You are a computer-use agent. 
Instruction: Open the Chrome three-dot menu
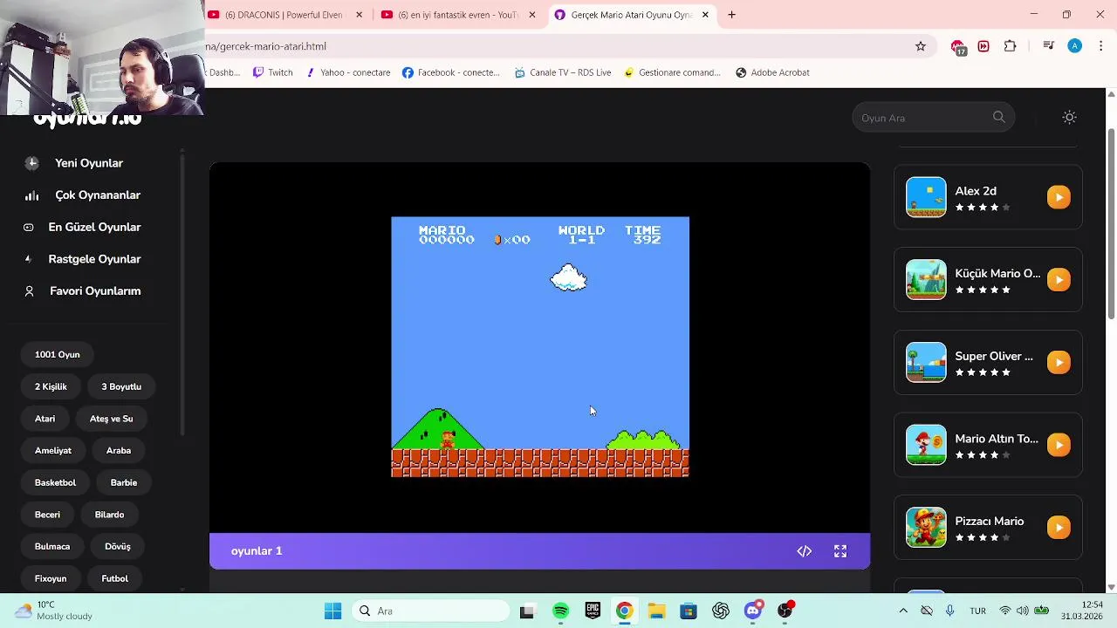tap(1100, 46)
